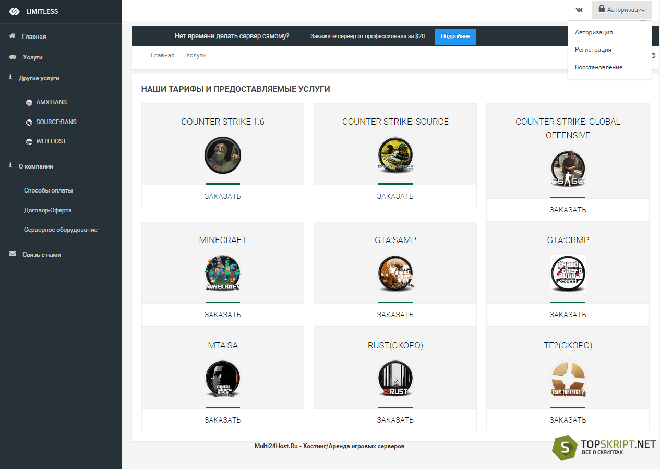This screenshot has width=660, height=469.
Task: Click the info icon beside Другие услуги
Action: point(11,77)
